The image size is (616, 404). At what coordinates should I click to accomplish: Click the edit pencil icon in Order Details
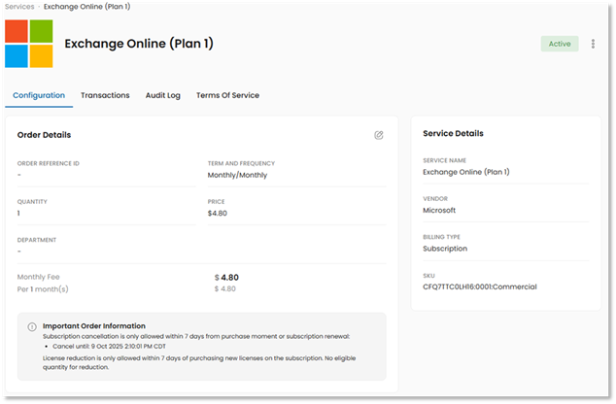(378, 135)
